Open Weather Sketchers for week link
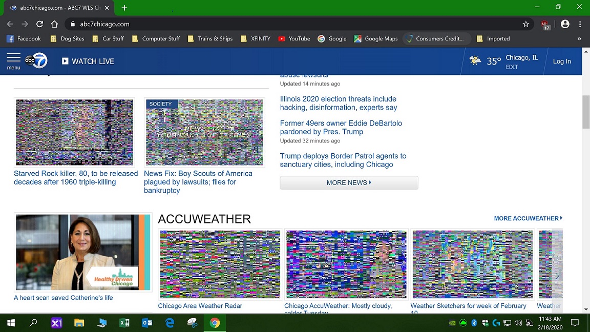590x332 pixels. (x=468, y=308)
